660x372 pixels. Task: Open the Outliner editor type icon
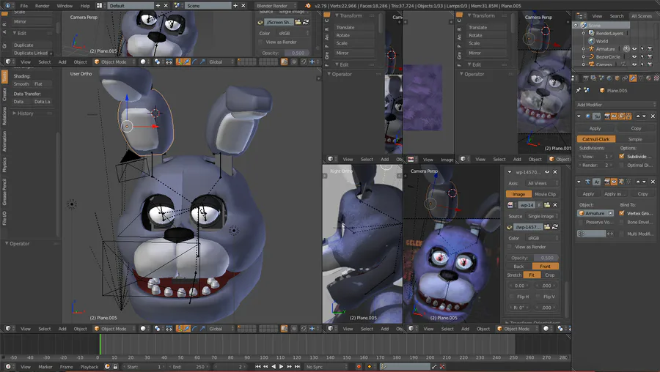point(580,16)
